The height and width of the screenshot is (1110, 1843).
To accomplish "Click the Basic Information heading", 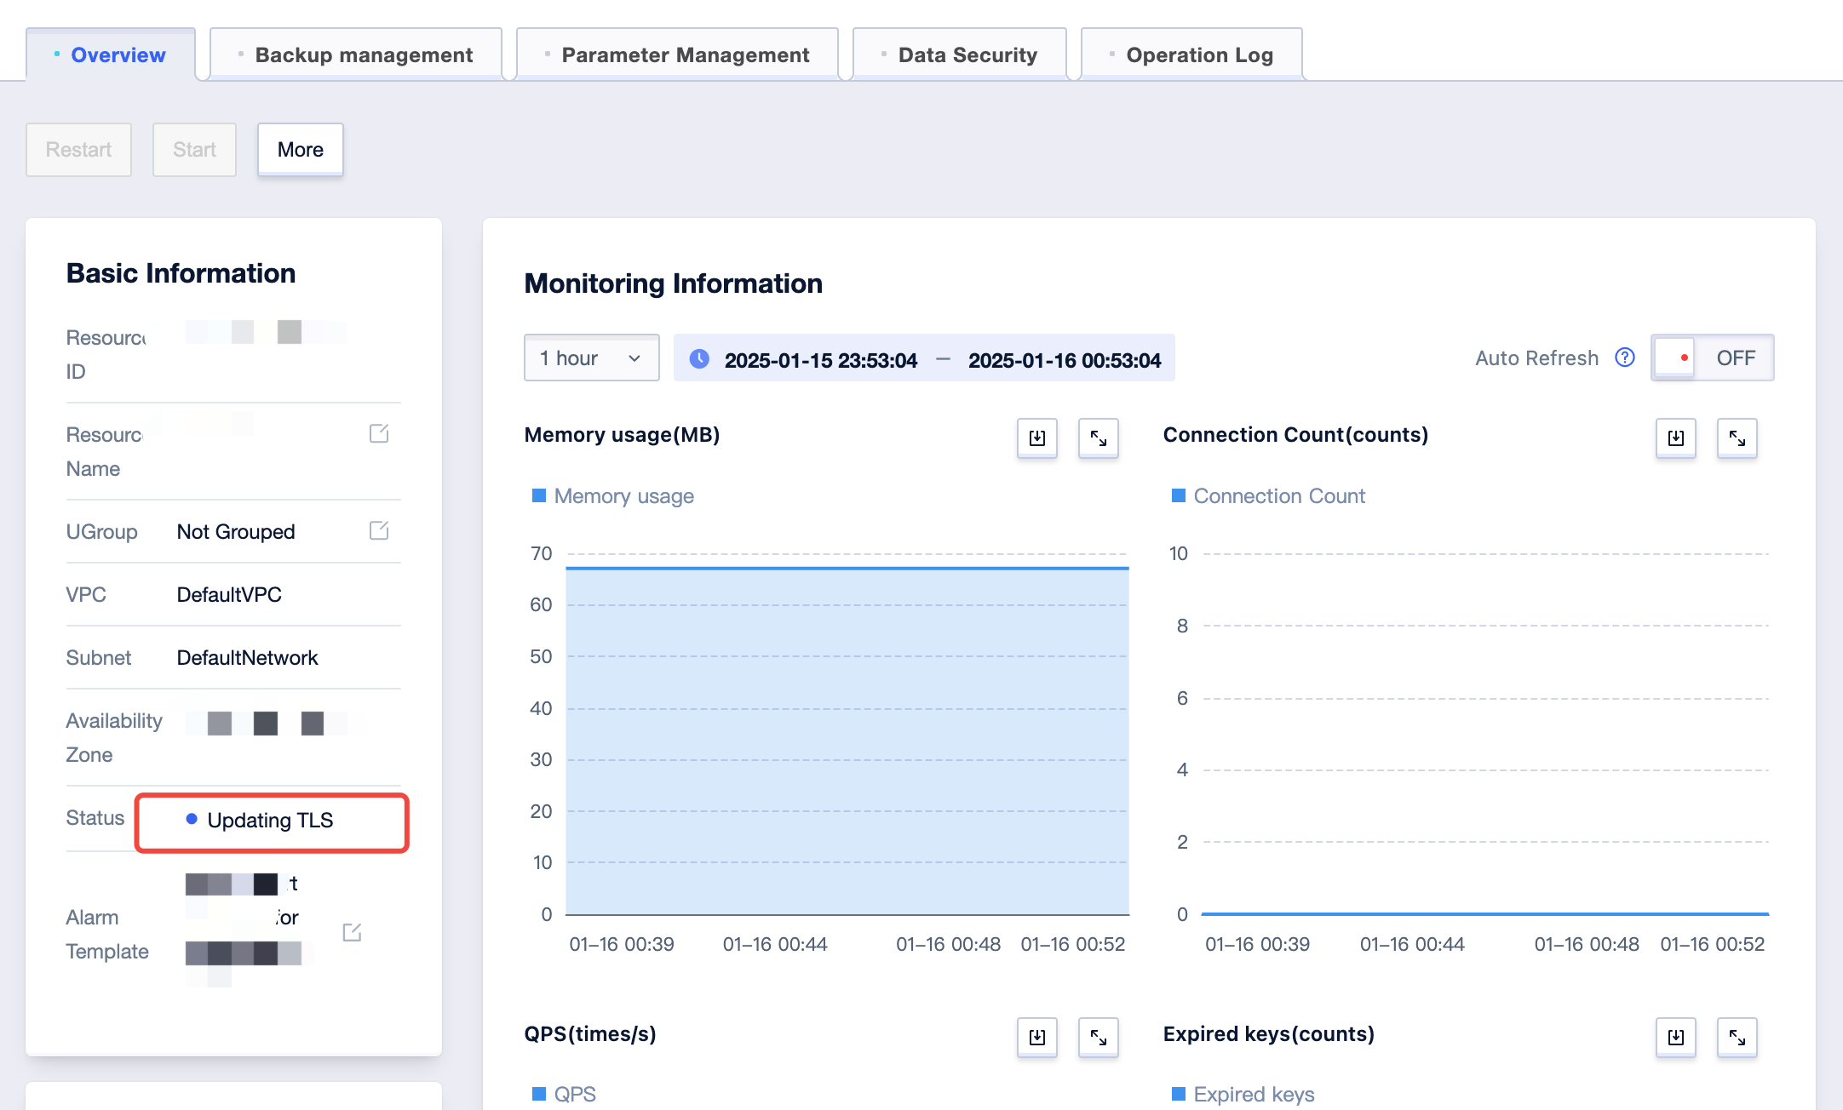I will coord(181,273).
